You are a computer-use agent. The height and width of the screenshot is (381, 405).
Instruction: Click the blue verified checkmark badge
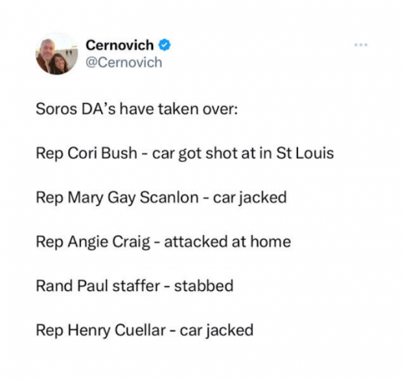[164, 45]
